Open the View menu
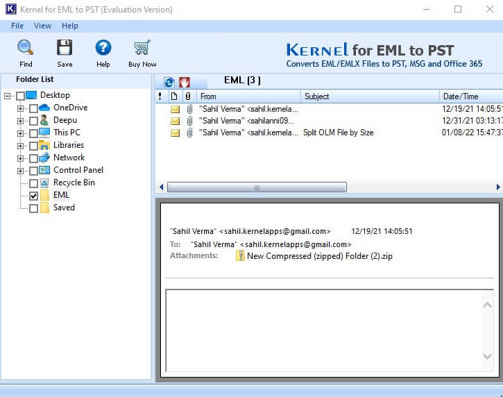Image resolution: width=503 pixels, height=397 pixels. [42, 26]
